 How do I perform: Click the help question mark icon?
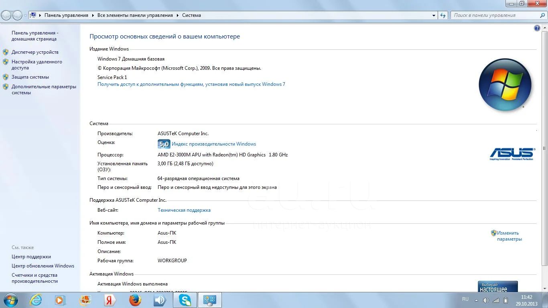click(537, 28)
